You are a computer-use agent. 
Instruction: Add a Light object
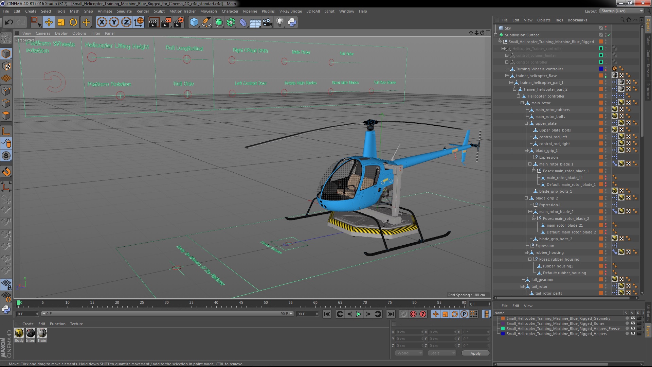tap(280, 22)
